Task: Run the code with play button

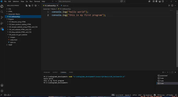Action: [169, 5]
